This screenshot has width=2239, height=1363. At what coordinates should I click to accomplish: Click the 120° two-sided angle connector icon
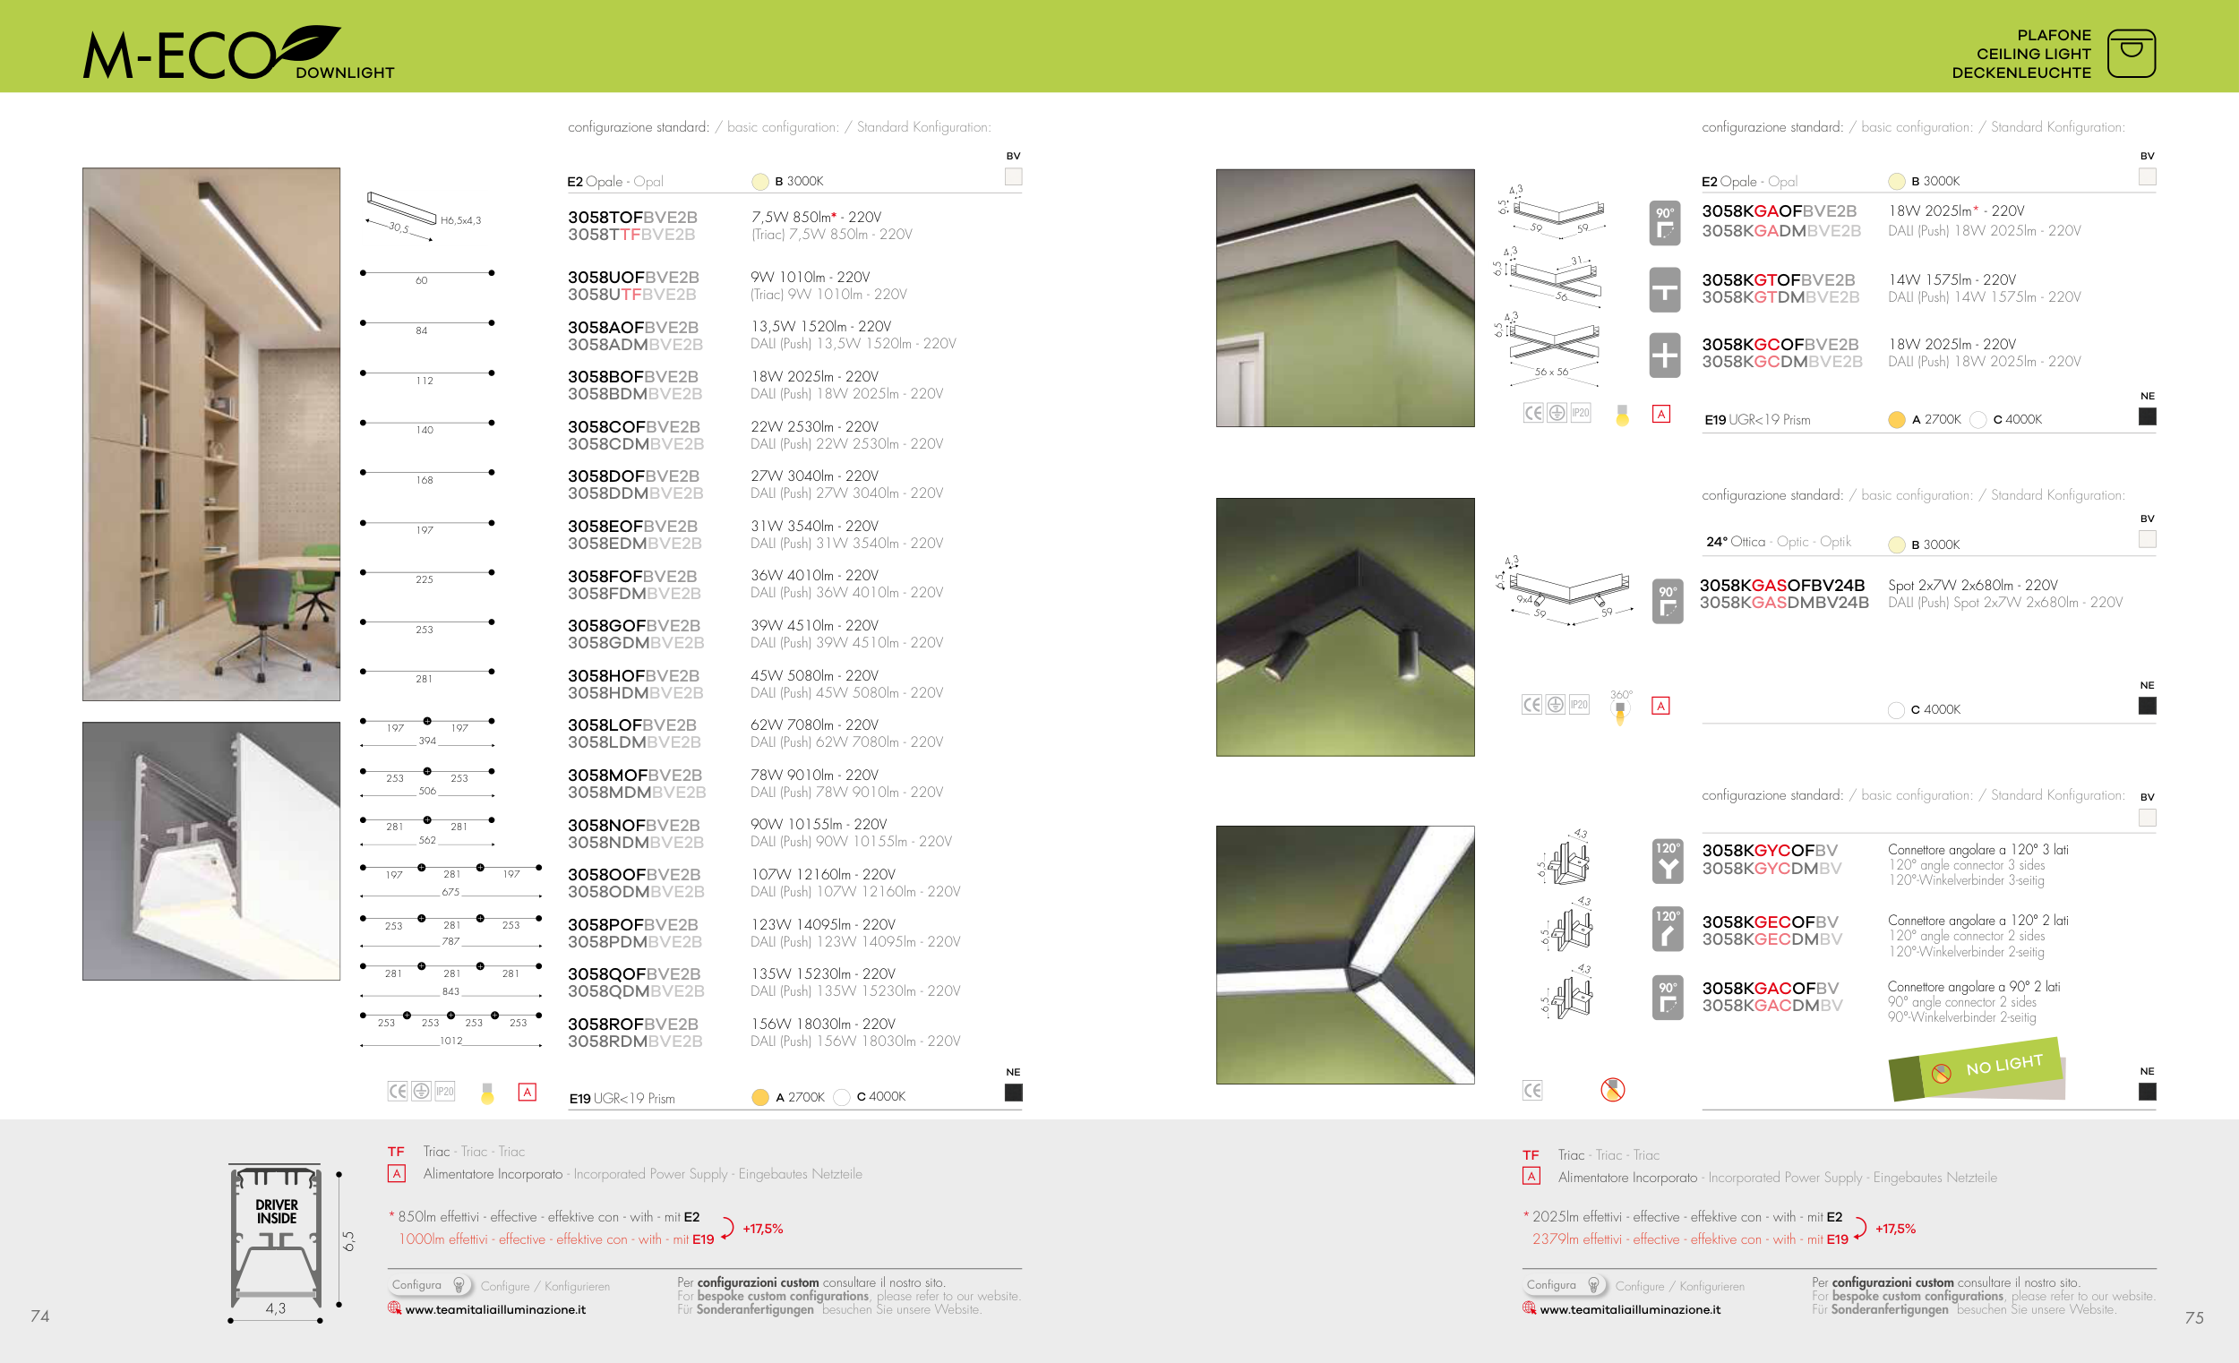pyautogui.click(x=1668, y=930)
